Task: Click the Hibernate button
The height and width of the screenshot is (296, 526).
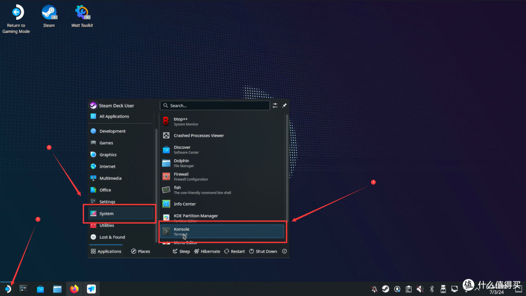Action: tap(207, 251)
